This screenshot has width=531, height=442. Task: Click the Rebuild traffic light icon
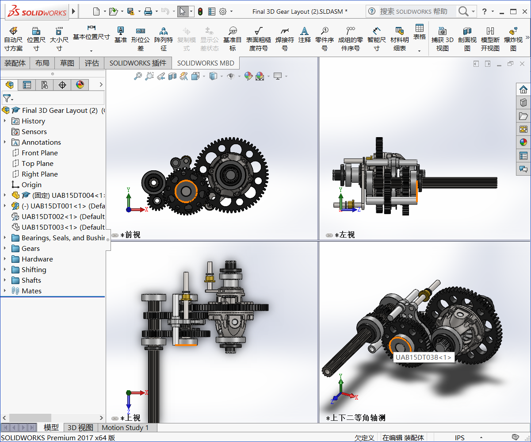click(x=200, y=12)
